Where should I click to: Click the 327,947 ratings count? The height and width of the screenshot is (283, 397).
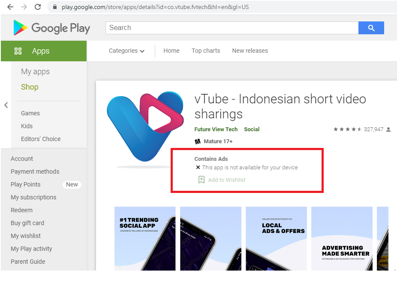pyautogui.click(x=374, y=129)
